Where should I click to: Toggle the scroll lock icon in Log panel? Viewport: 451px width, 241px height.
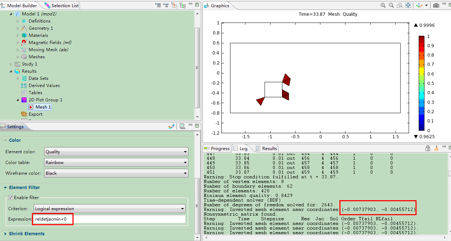pos(428,148)
